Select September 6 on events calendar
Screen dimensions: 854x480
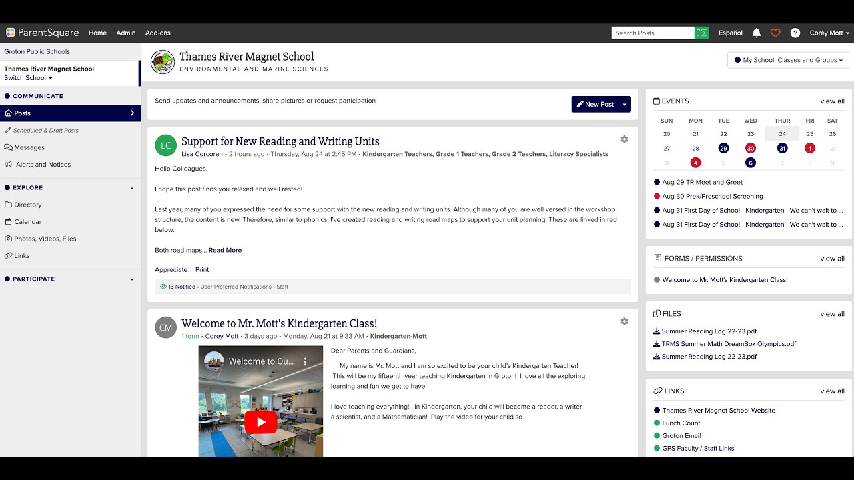(751, 163)
